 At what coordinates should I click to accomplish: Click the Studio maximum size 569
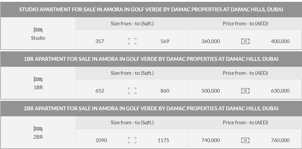pos(165,41)
